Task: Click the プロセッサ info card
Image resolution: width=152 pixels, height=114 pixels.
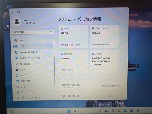Action: pyautogui.click(x=104, y=61)
